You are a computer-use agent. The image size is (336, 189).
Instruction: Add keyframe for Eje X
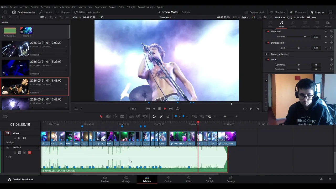(x=326, y=48)
